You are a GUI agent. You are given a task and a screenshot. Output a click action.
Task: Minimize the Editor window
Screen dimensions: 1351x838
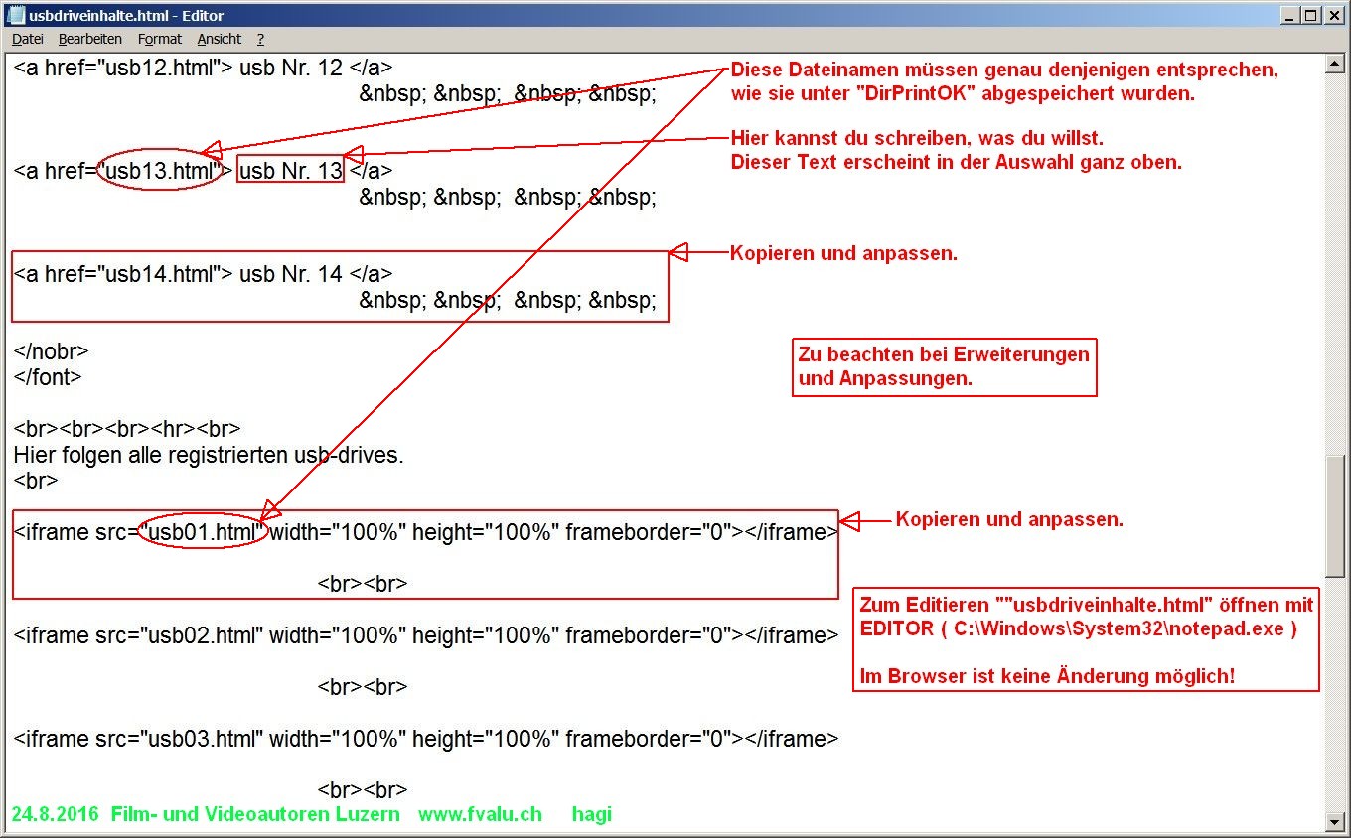click(x=1289, y=15)
